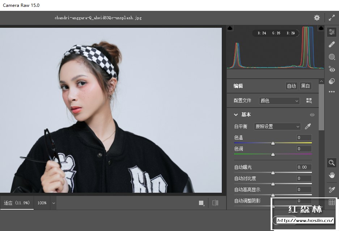Screen dimensions: 339x231
Task: Toggle visibility eye of the 基本 panel
Action: pyautogui.click(x=312, y=115)
